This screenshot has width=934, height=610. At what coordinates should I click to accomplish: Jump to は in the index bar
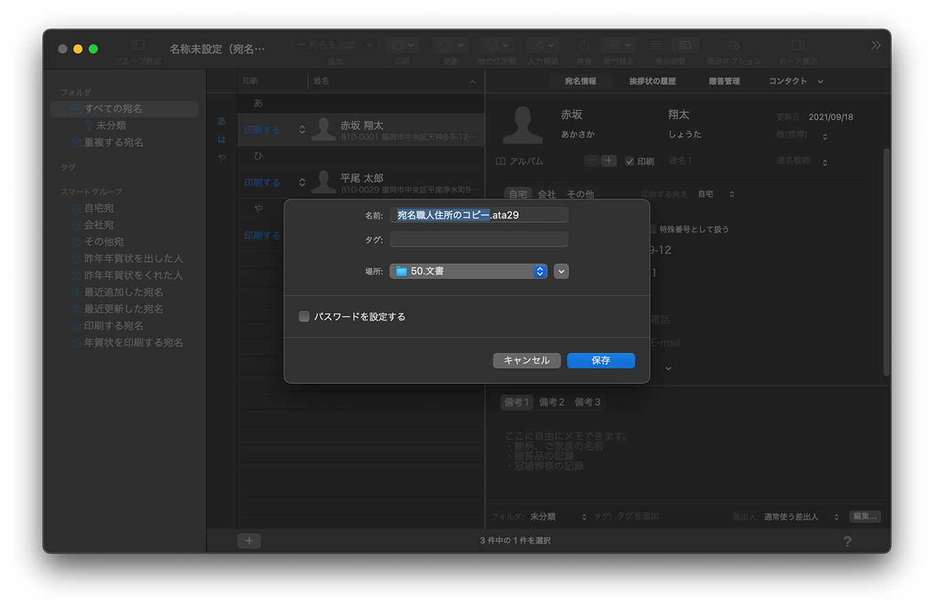[x=222, y=139]
